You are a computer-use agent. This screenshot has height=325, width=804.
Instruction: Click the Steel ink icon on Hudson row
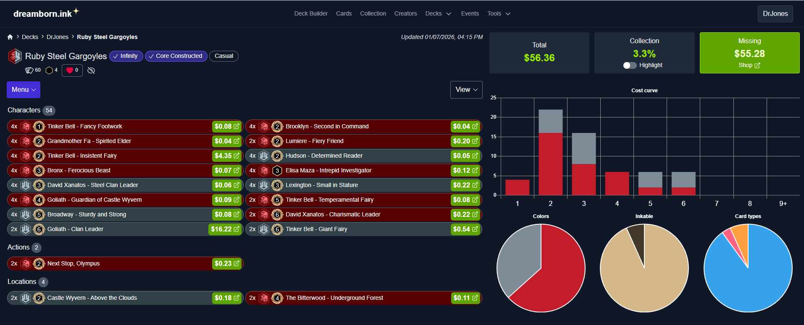(x=263, y=156)
